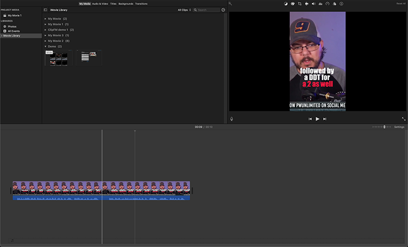Play the video in the viewer

318,119
